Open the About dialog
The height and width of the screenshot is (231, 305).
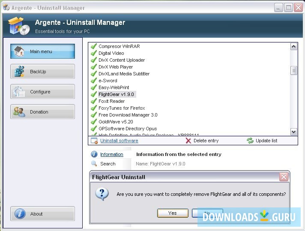(x=42, y=214)
